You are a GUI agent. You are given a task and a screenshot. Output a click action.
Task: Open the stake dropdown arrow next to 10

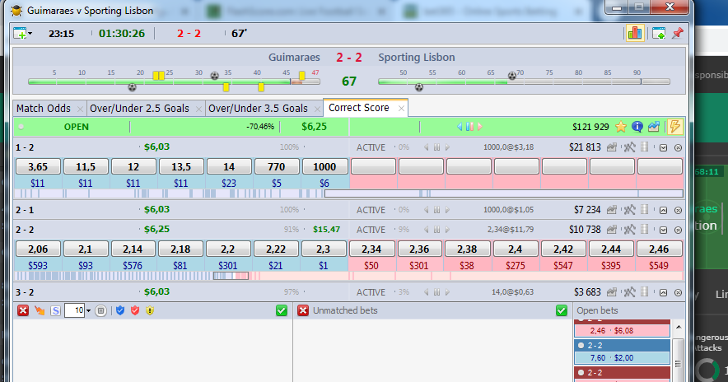(89, 311)
